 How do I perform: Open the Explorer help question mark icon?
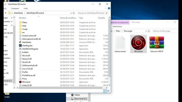point(109,8)
